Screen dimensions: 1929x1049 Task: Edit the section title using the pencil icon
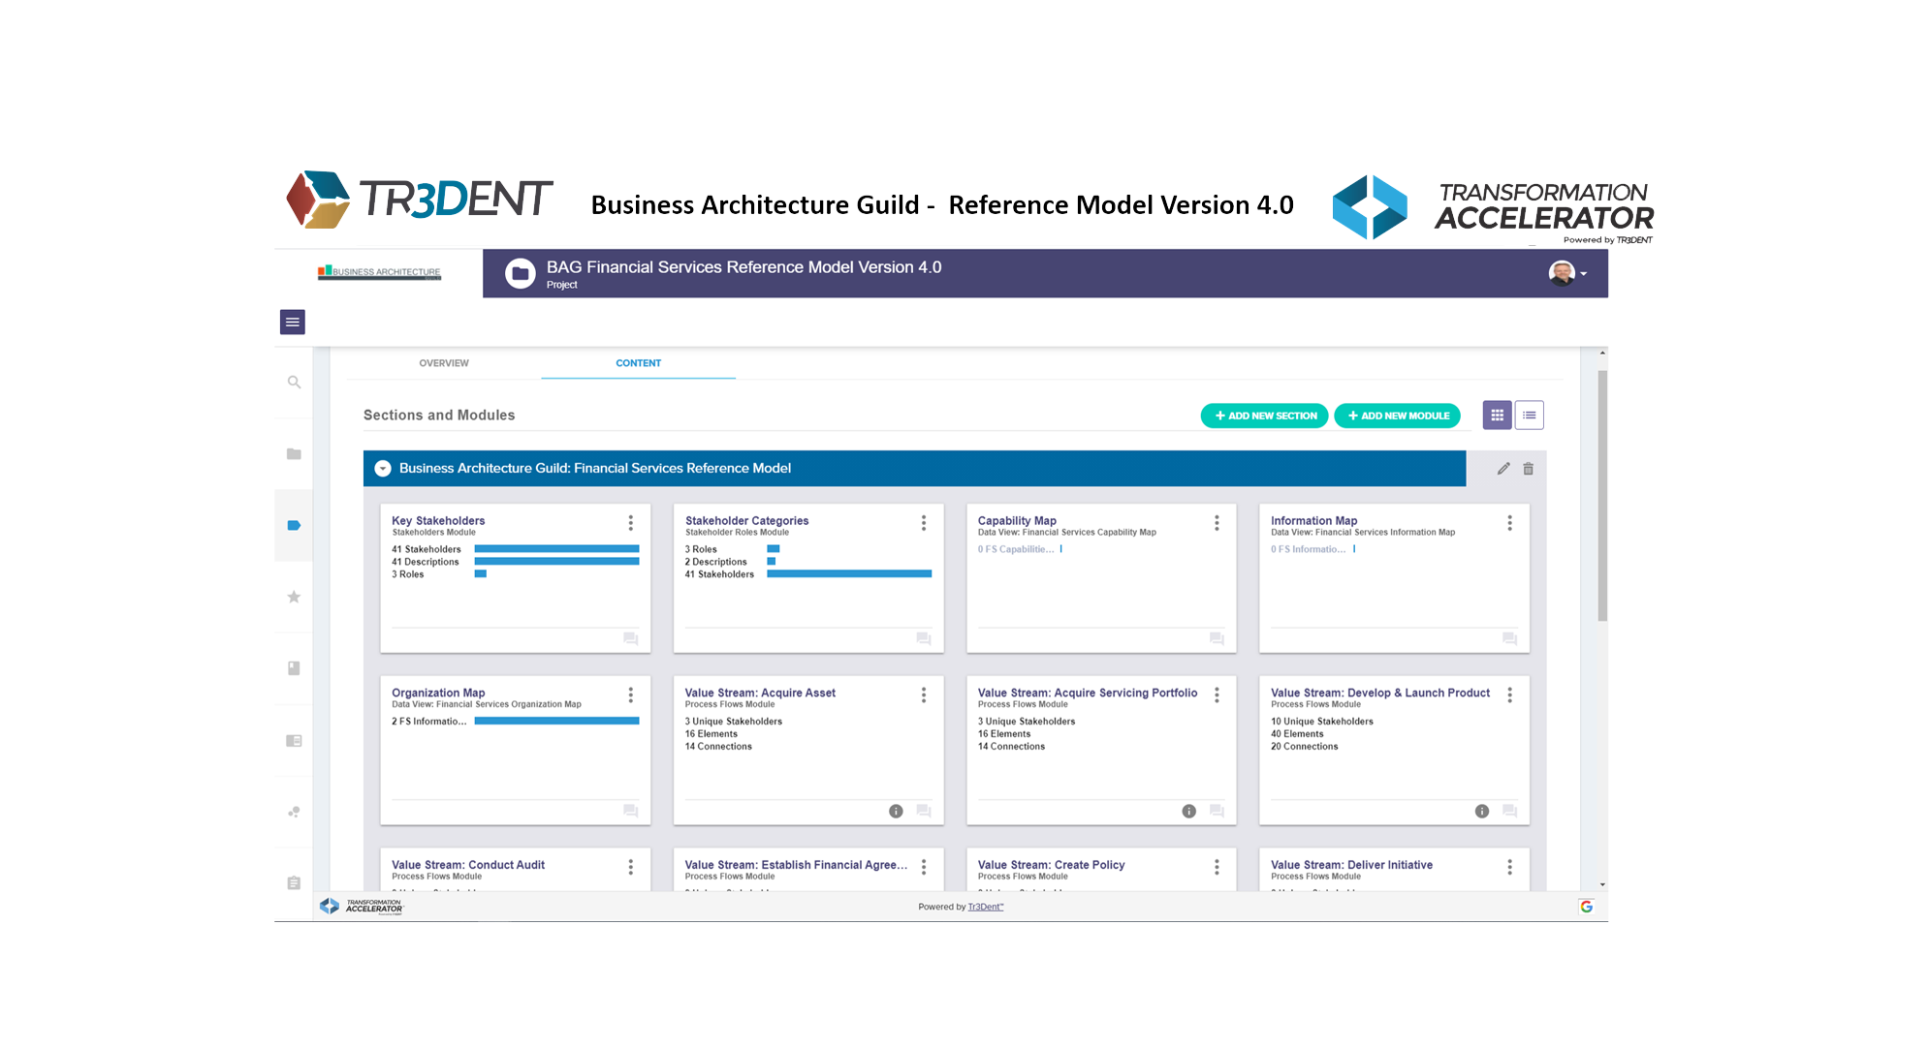point(1503,468)
